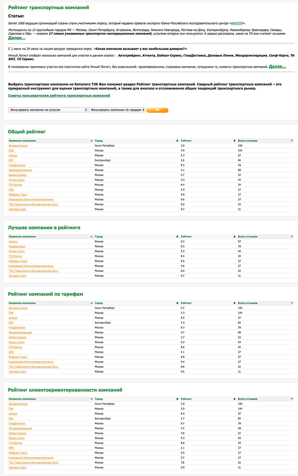The image size is (298, 476).
Task: Open Байкал-Сервис in Рейтинг по тарифам table
Action: point(18,337)
